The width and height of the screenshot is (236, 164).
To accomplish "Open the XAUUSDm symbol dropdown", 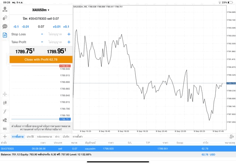I will pos(41,10).
